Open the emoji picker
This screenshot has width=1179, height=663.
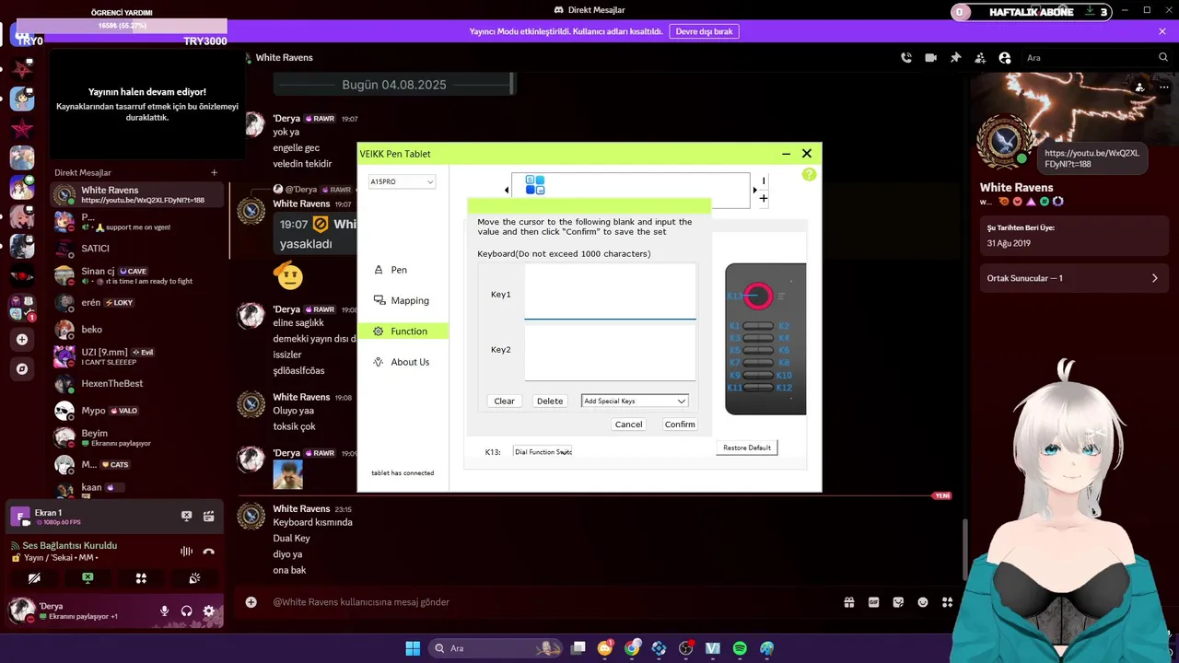pyautogui.click(x=923, y=602)
